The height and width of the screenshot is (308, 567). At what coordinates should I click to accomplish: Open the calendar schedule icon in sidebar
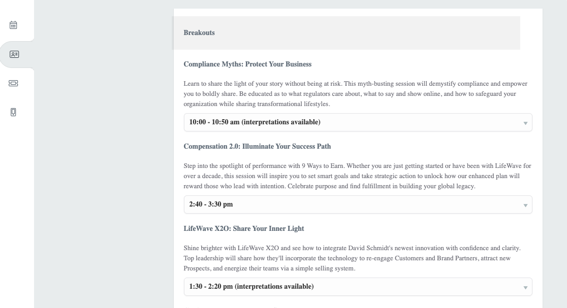click(14, 25)
